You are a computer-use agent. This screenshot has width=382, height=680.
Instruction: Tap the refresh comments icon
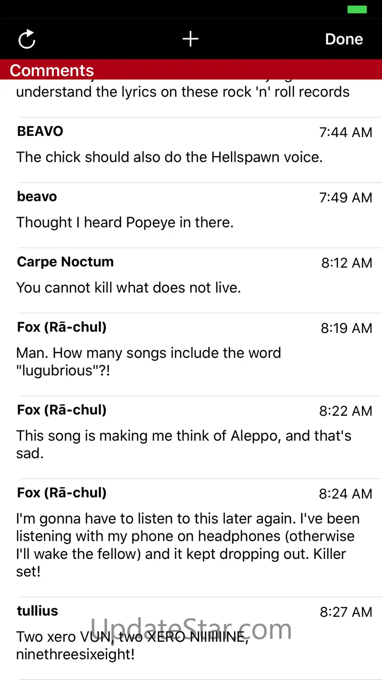[x=27, y=39]
